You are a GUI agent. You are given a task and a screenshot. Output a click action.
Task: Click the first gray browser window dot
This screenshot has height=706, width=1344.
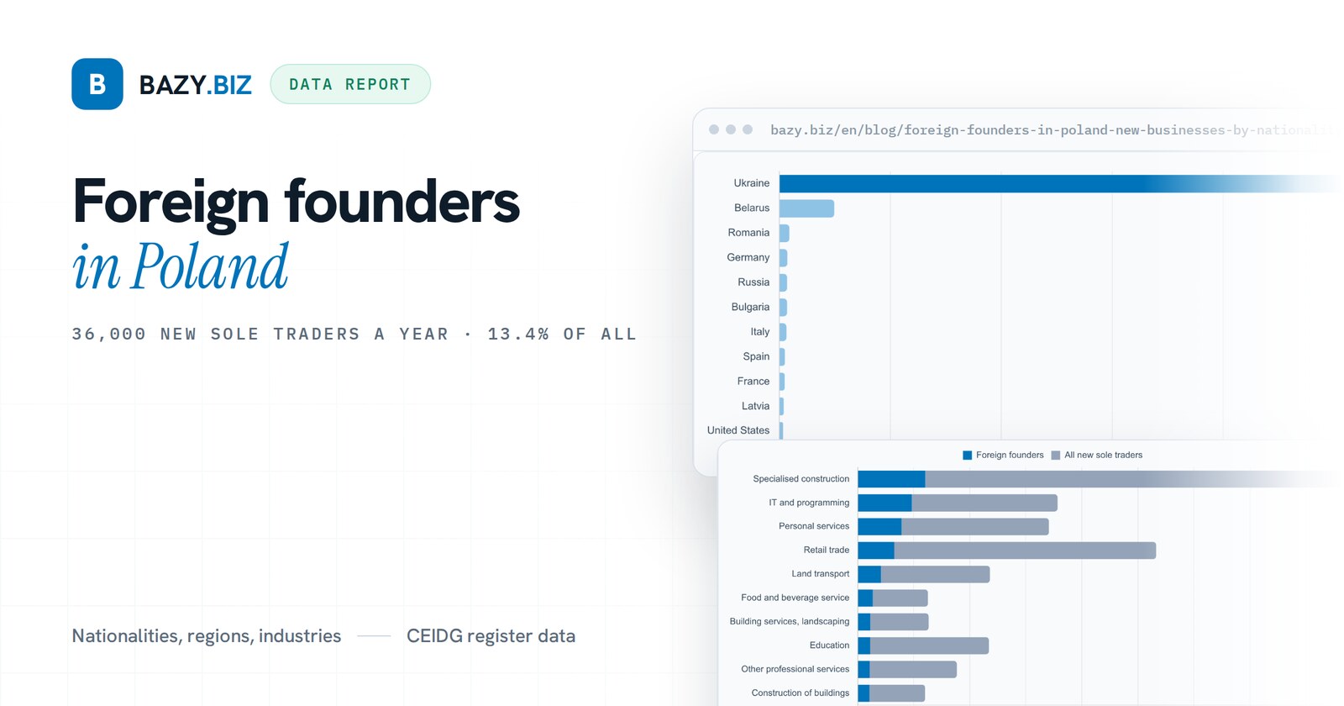click(714, 129)
